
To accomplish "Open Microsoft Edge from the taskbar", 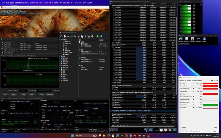I will coord(108,136).
